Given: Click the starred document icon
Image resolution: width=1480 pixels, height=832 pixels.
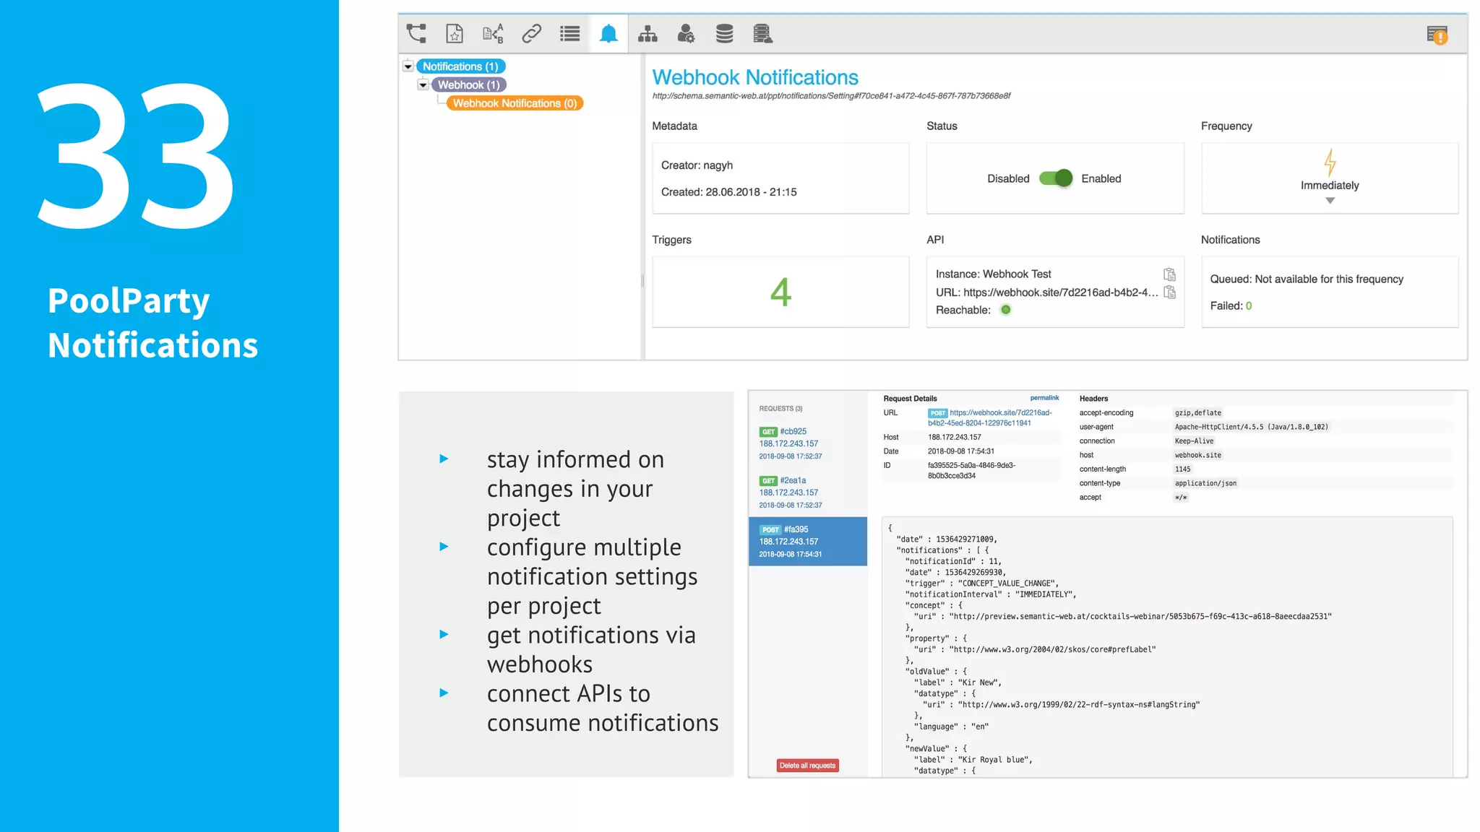Looking at the screenshot, I should coord(455,33).
